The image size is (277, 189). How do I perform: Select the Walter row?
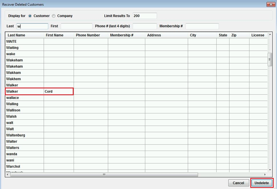137,141
